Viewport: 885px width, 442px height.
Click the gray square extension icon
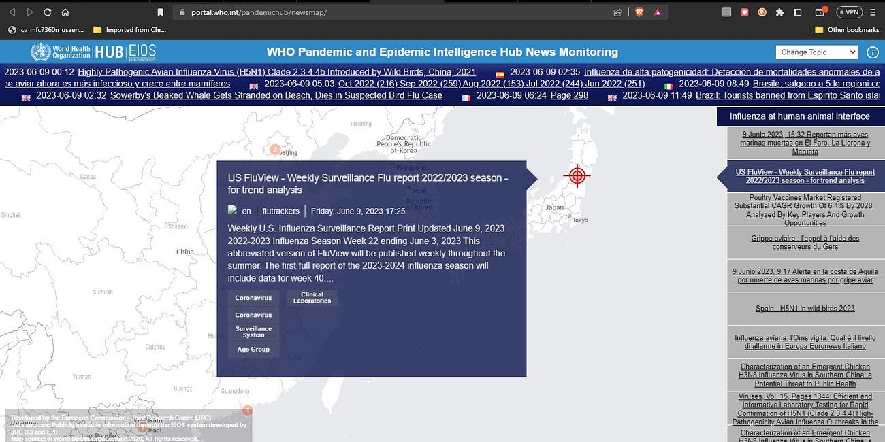tap(726, 12)
